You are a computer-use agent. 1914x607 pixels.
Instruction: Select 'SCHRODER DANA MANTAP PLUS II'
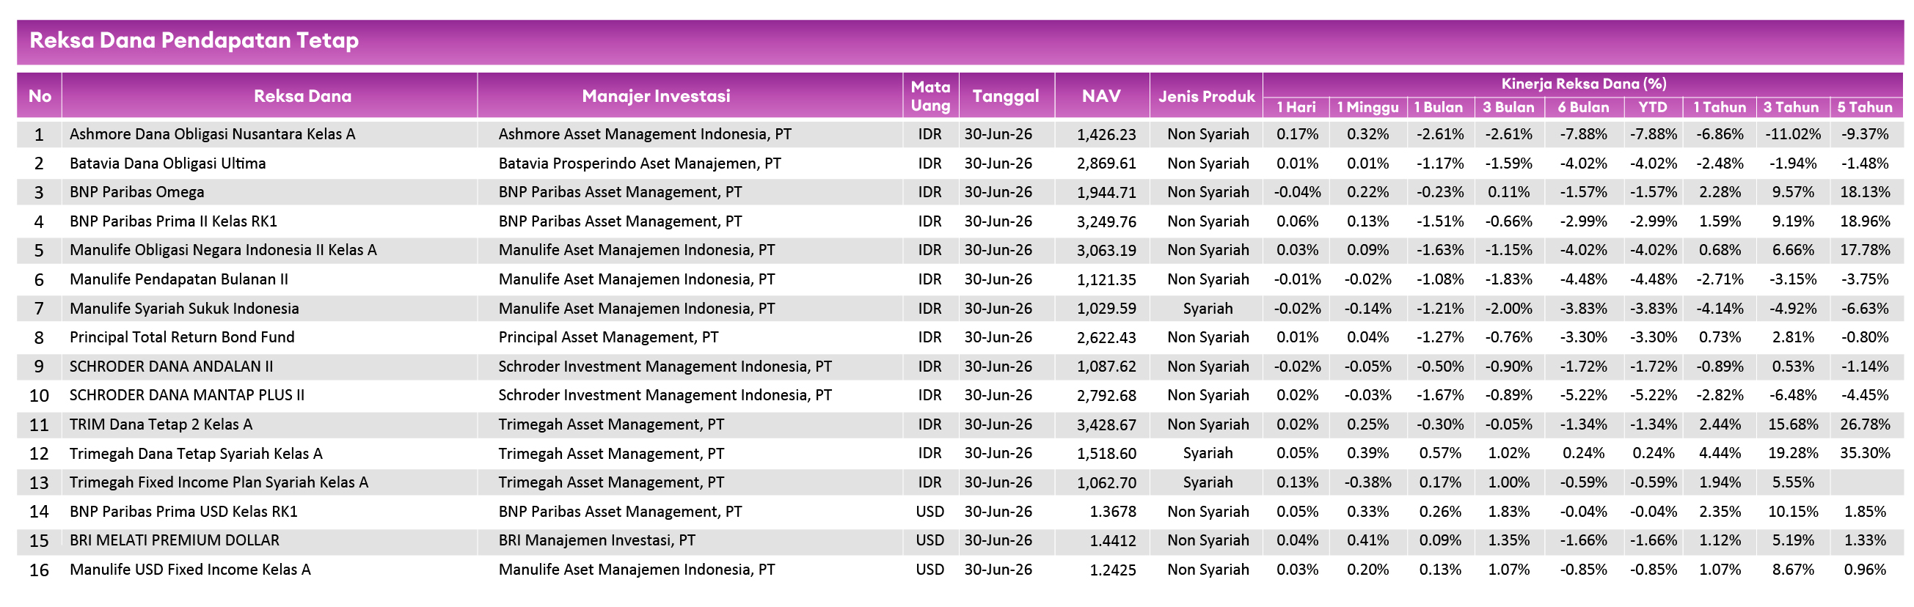click(186, 396)
